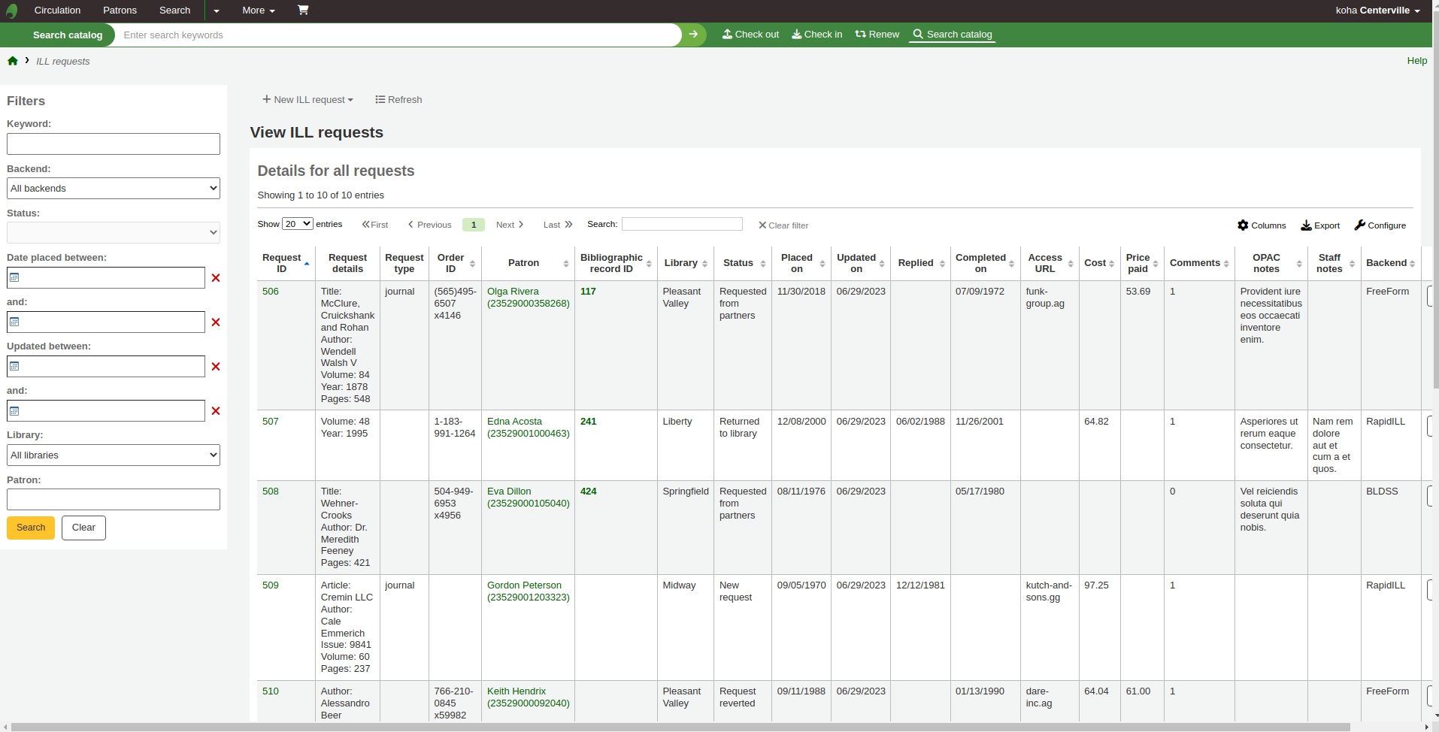Change the Show entries count dropdown
Screen dimensions: 1439x732
[x=297, y=224]
